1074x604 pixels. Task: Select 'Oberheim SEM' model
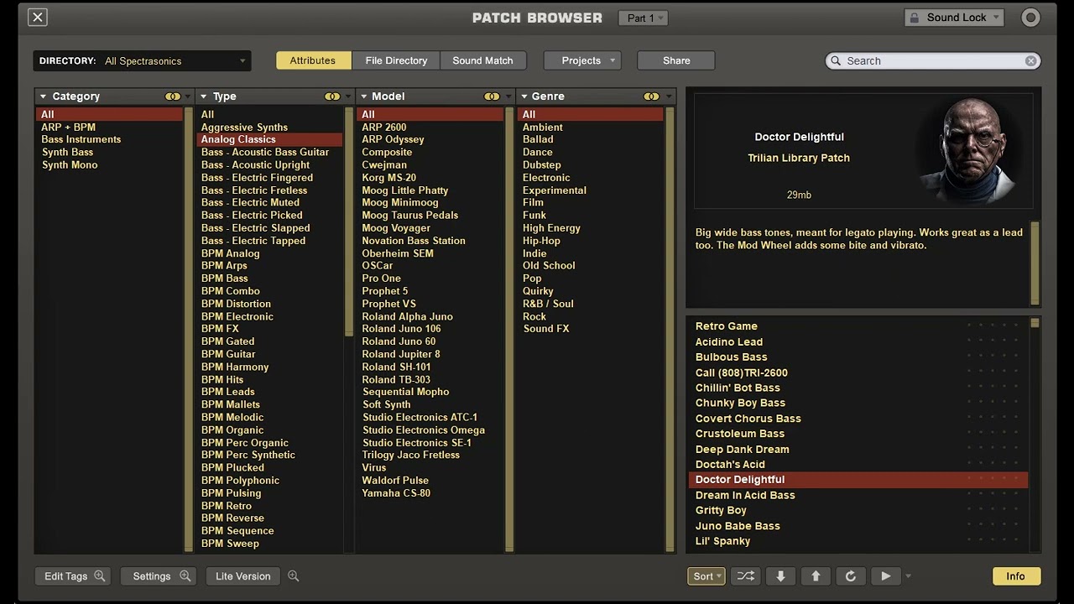430,253
